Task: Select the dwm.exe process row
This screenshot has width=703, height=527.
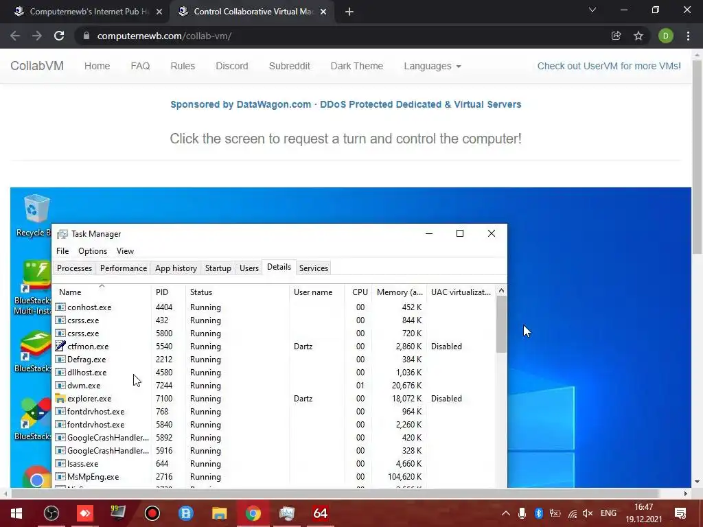Action: click(x=274, y=386)
